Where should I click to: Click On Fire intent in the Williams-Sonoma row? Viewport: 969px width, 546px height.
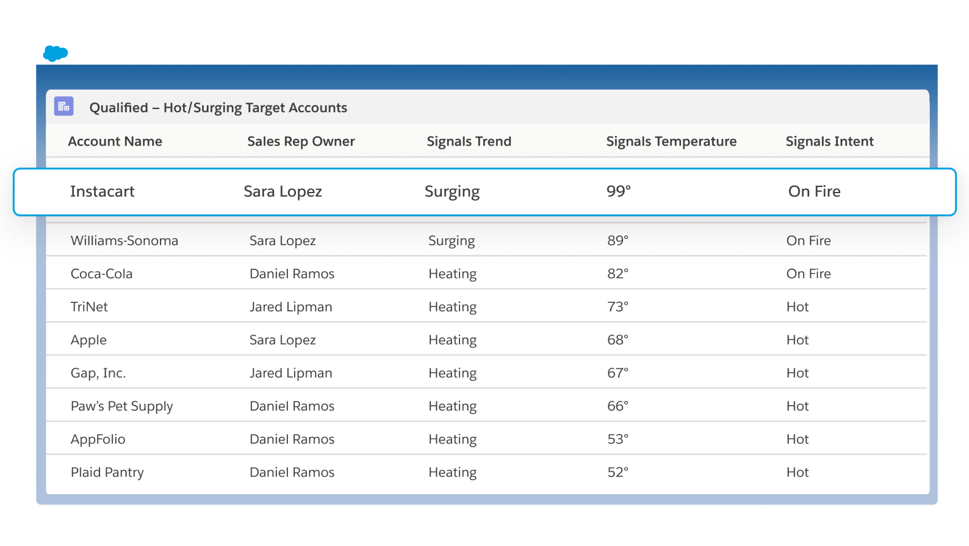(x=809, y=241)
